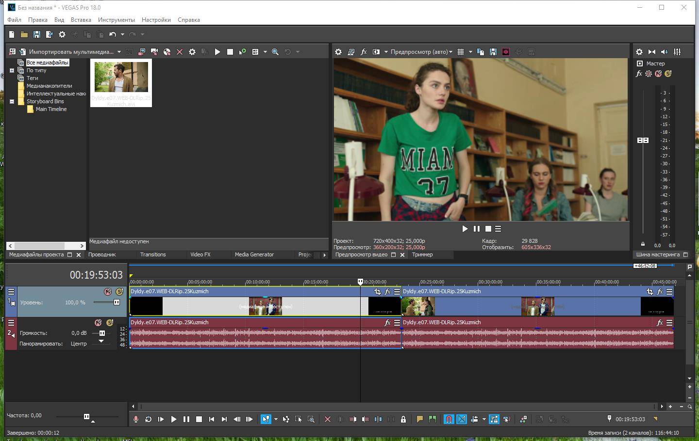Start preview of selected media file

tap(217, 52)
